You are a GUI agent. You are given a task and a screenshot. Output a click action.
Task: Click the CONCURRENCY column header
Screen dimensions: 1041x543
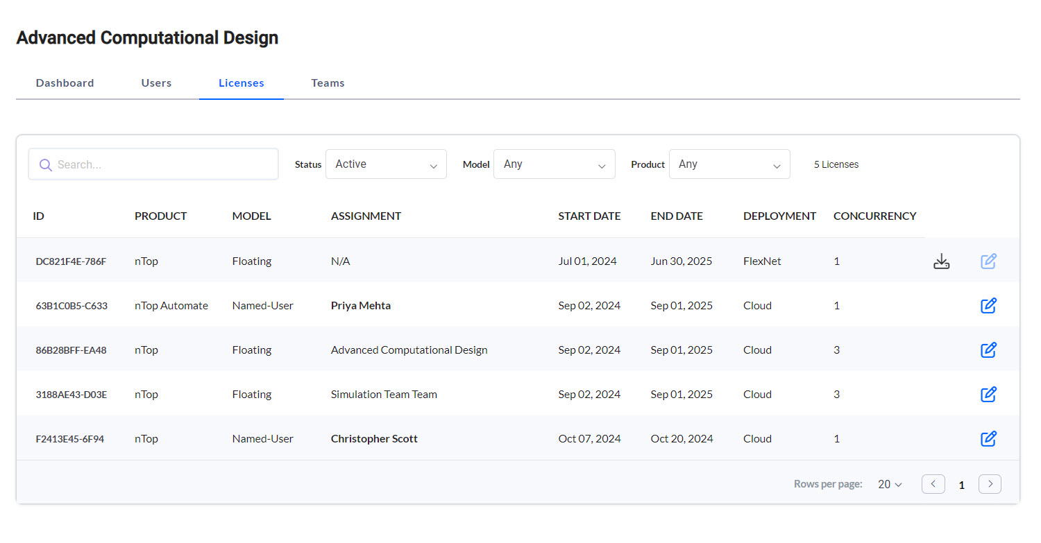874,216
